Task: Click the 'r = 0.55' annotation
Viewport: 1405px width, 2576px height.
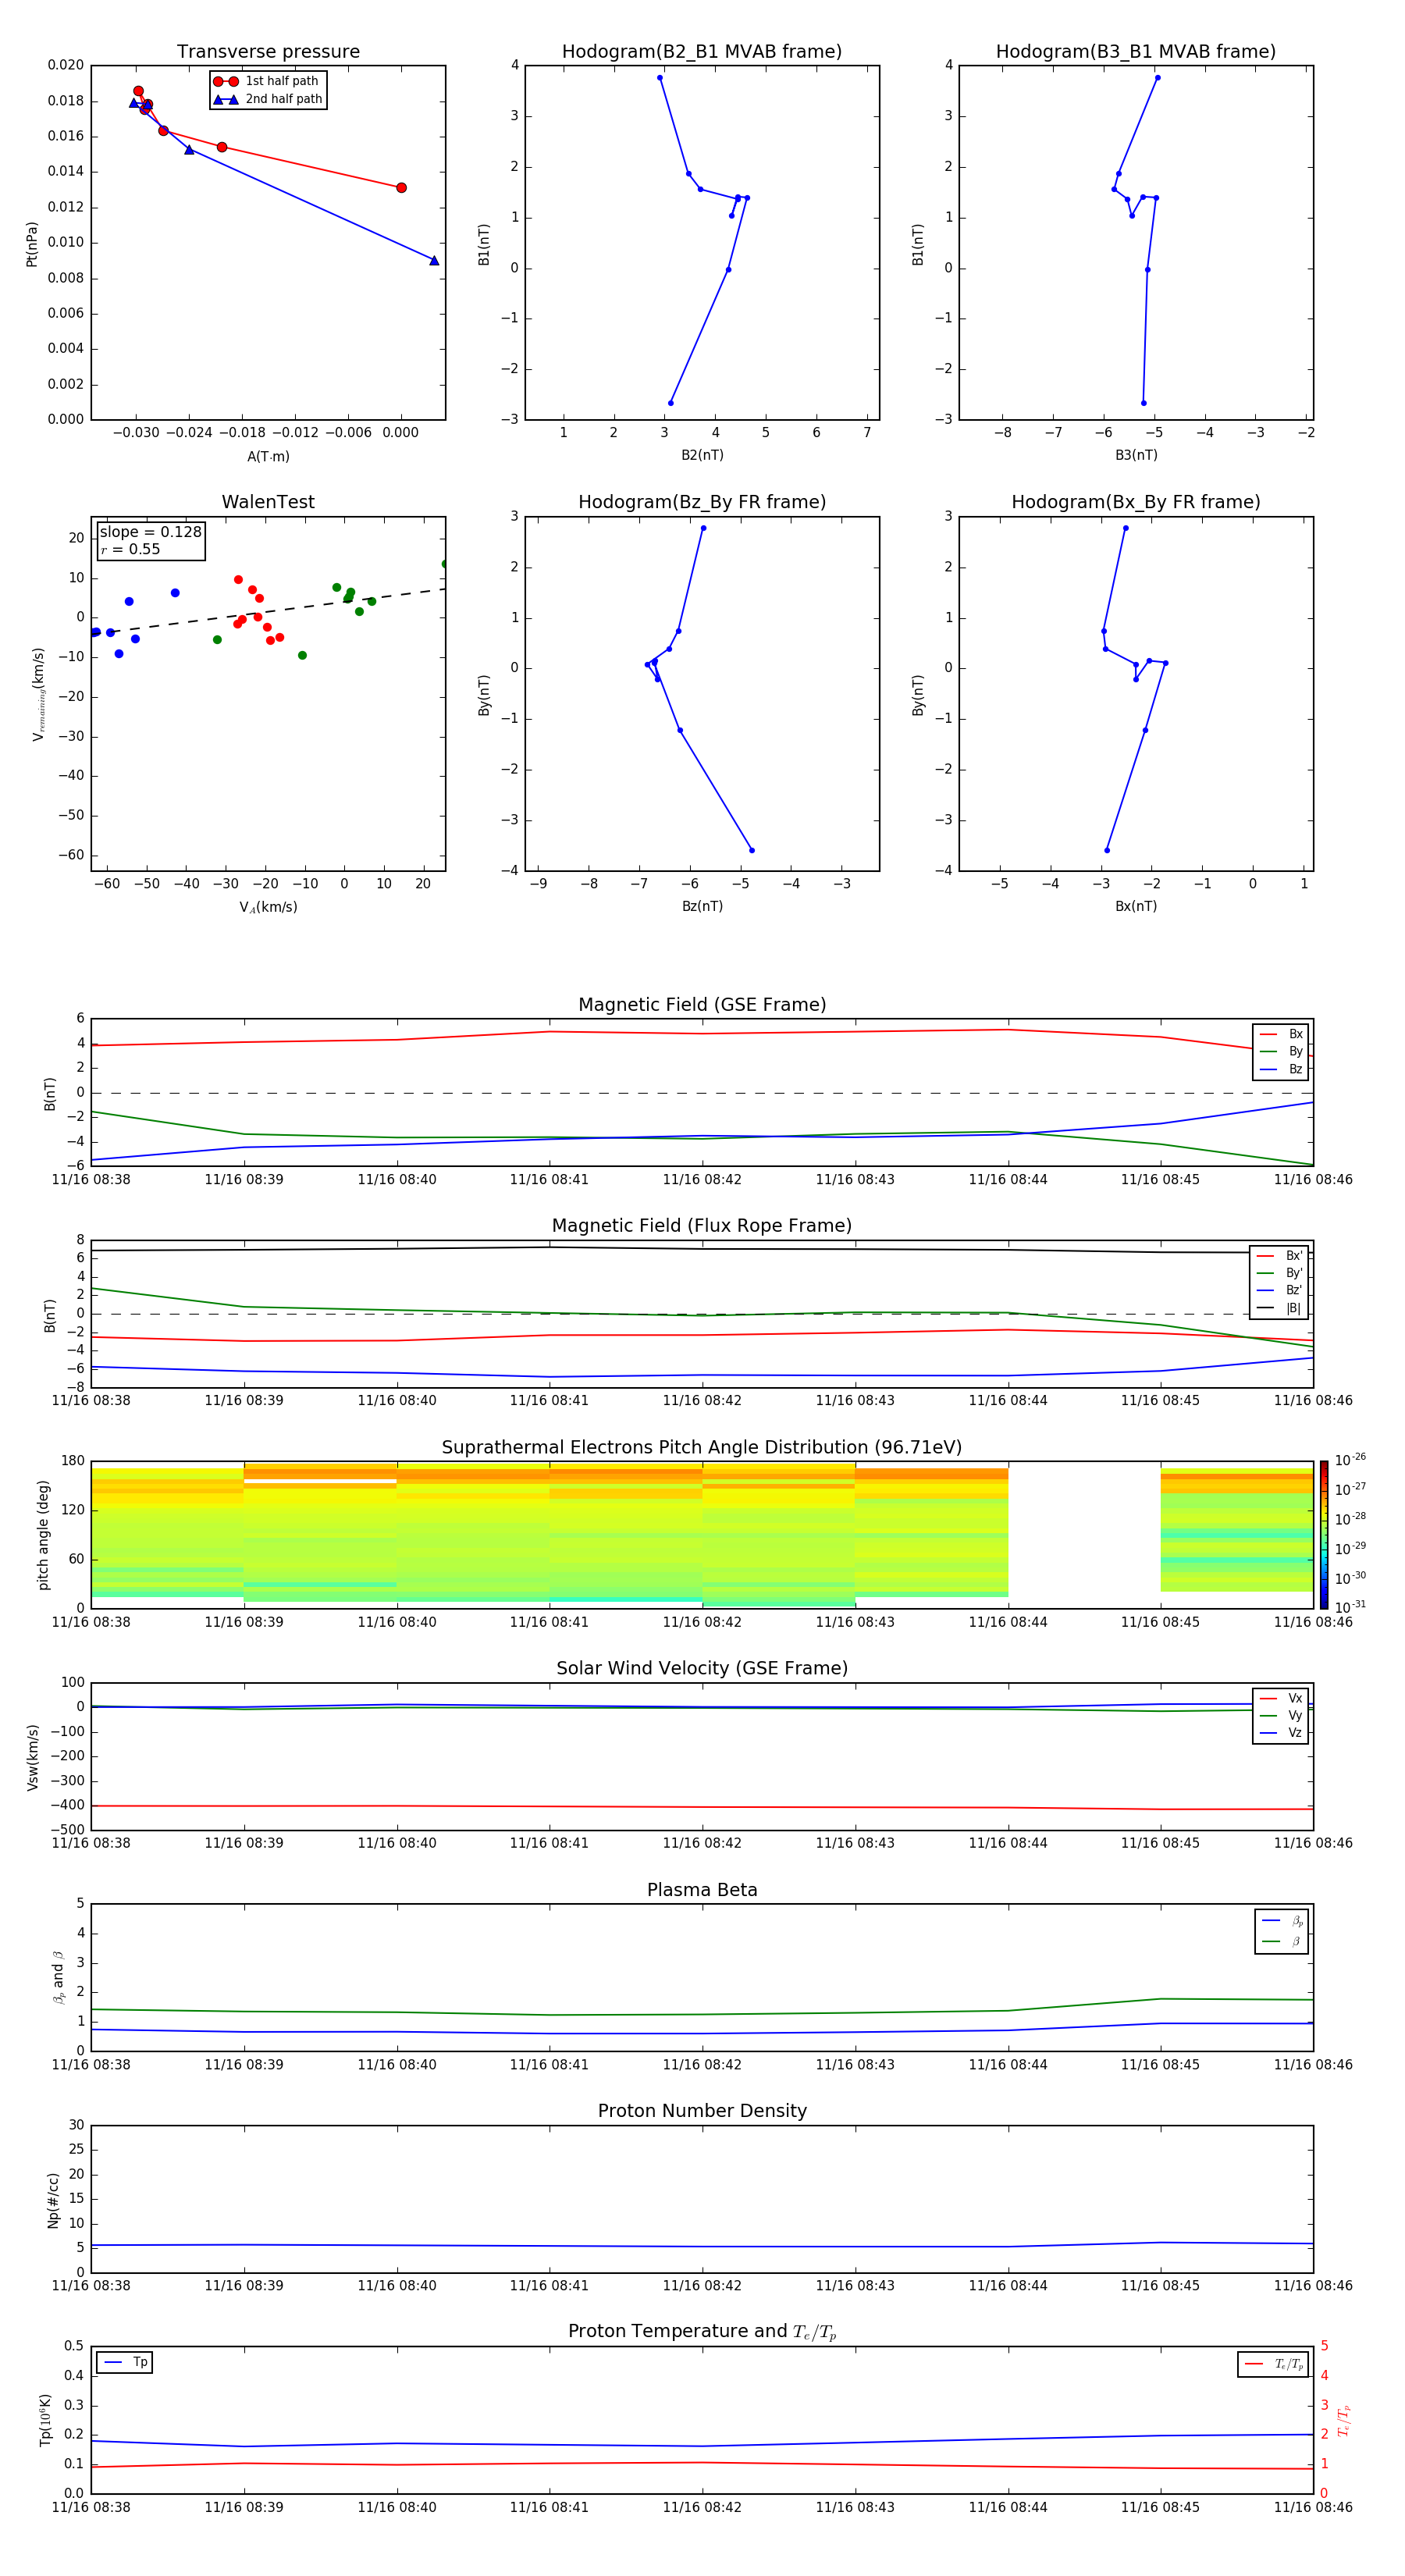Action: point(130,549)
